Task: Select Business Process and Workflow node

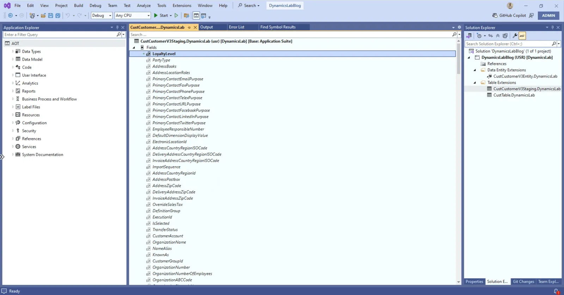Action: (49, 99)
